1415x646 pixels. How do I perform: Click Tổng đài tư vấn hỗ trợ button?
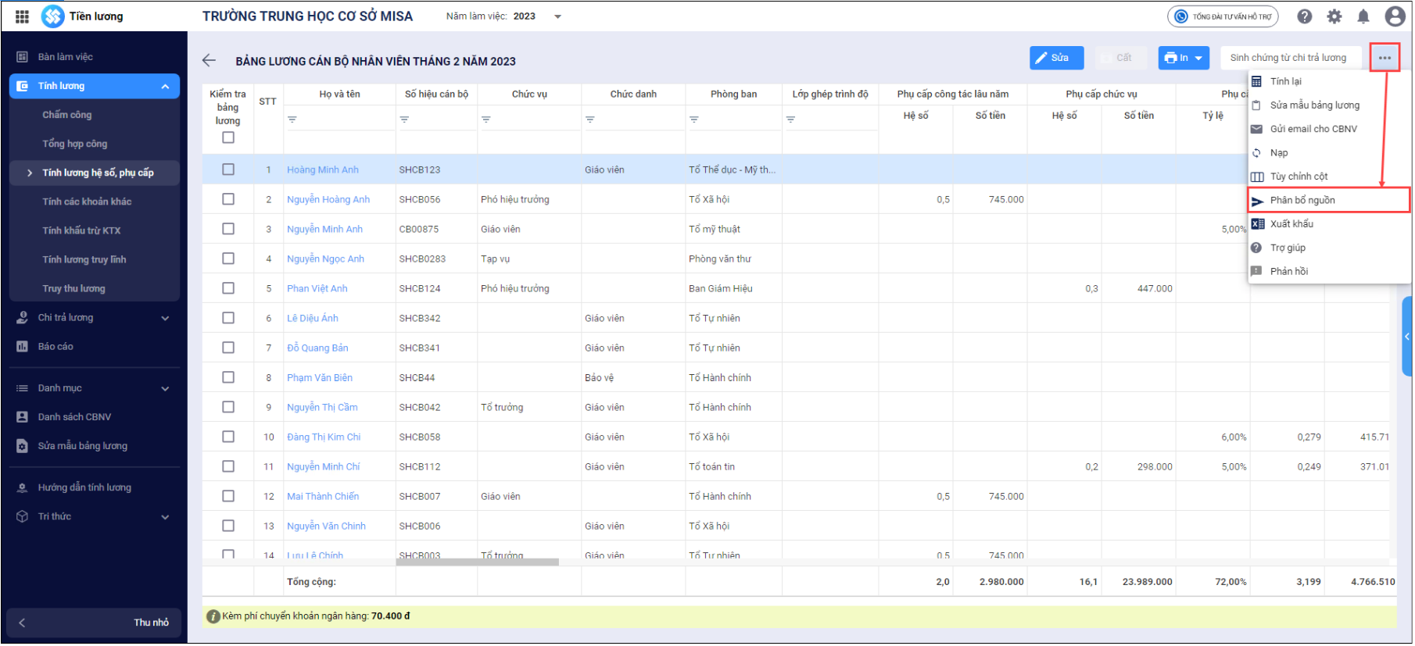click(x=1223, y=16)
